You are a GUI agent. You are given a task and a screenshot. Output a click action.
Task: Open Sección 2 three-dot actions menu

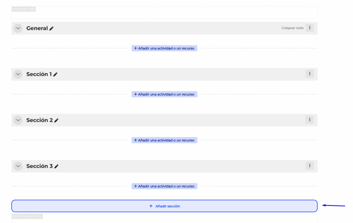coord(310,120)
